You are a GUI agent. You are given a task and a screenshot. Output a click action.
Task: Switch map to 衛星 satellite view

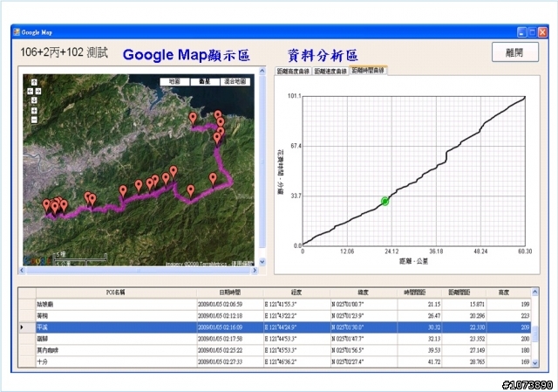tap(205, 81)
